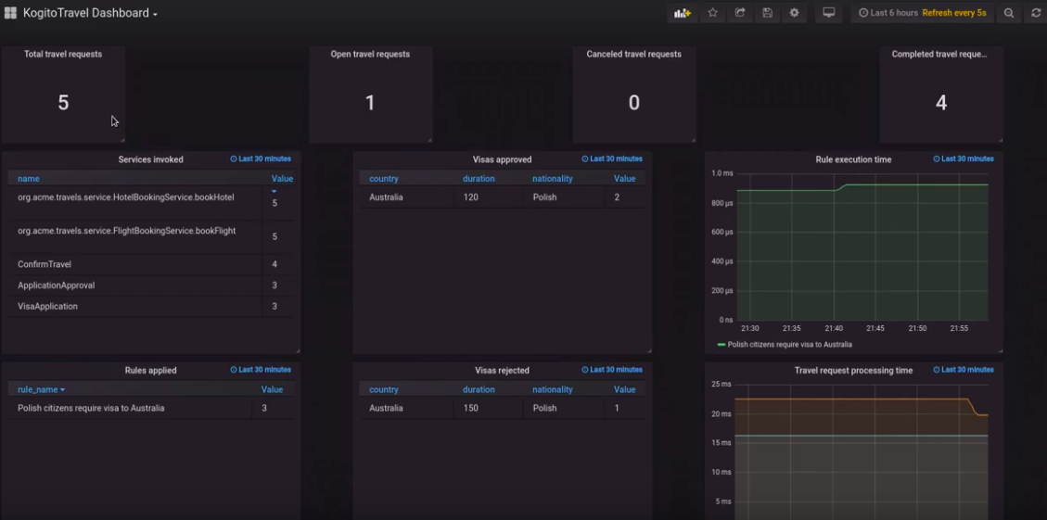Sort Visas rejected by country column

383,390
